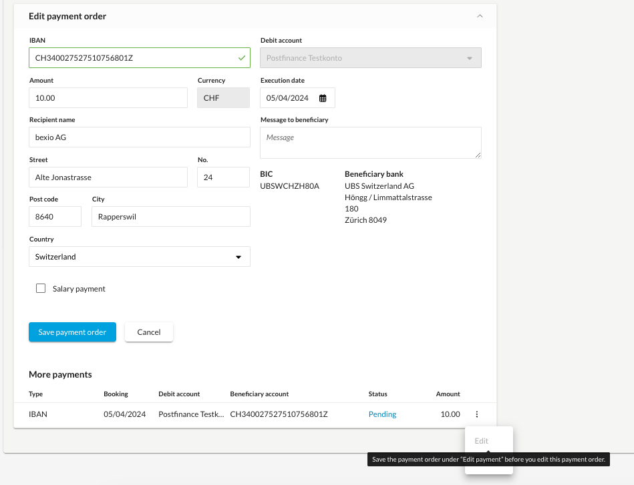Open the execution date calendar icon
This screenshot has height=485, width=634.
[x=323, y=98]
